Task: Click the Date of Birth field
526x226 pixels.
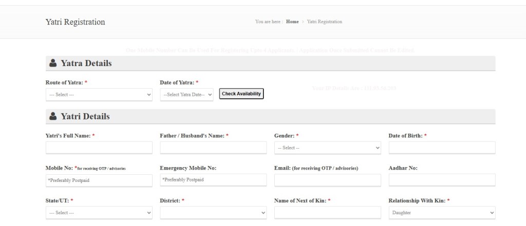Action: pyautogui.click(x=442, y=148)
